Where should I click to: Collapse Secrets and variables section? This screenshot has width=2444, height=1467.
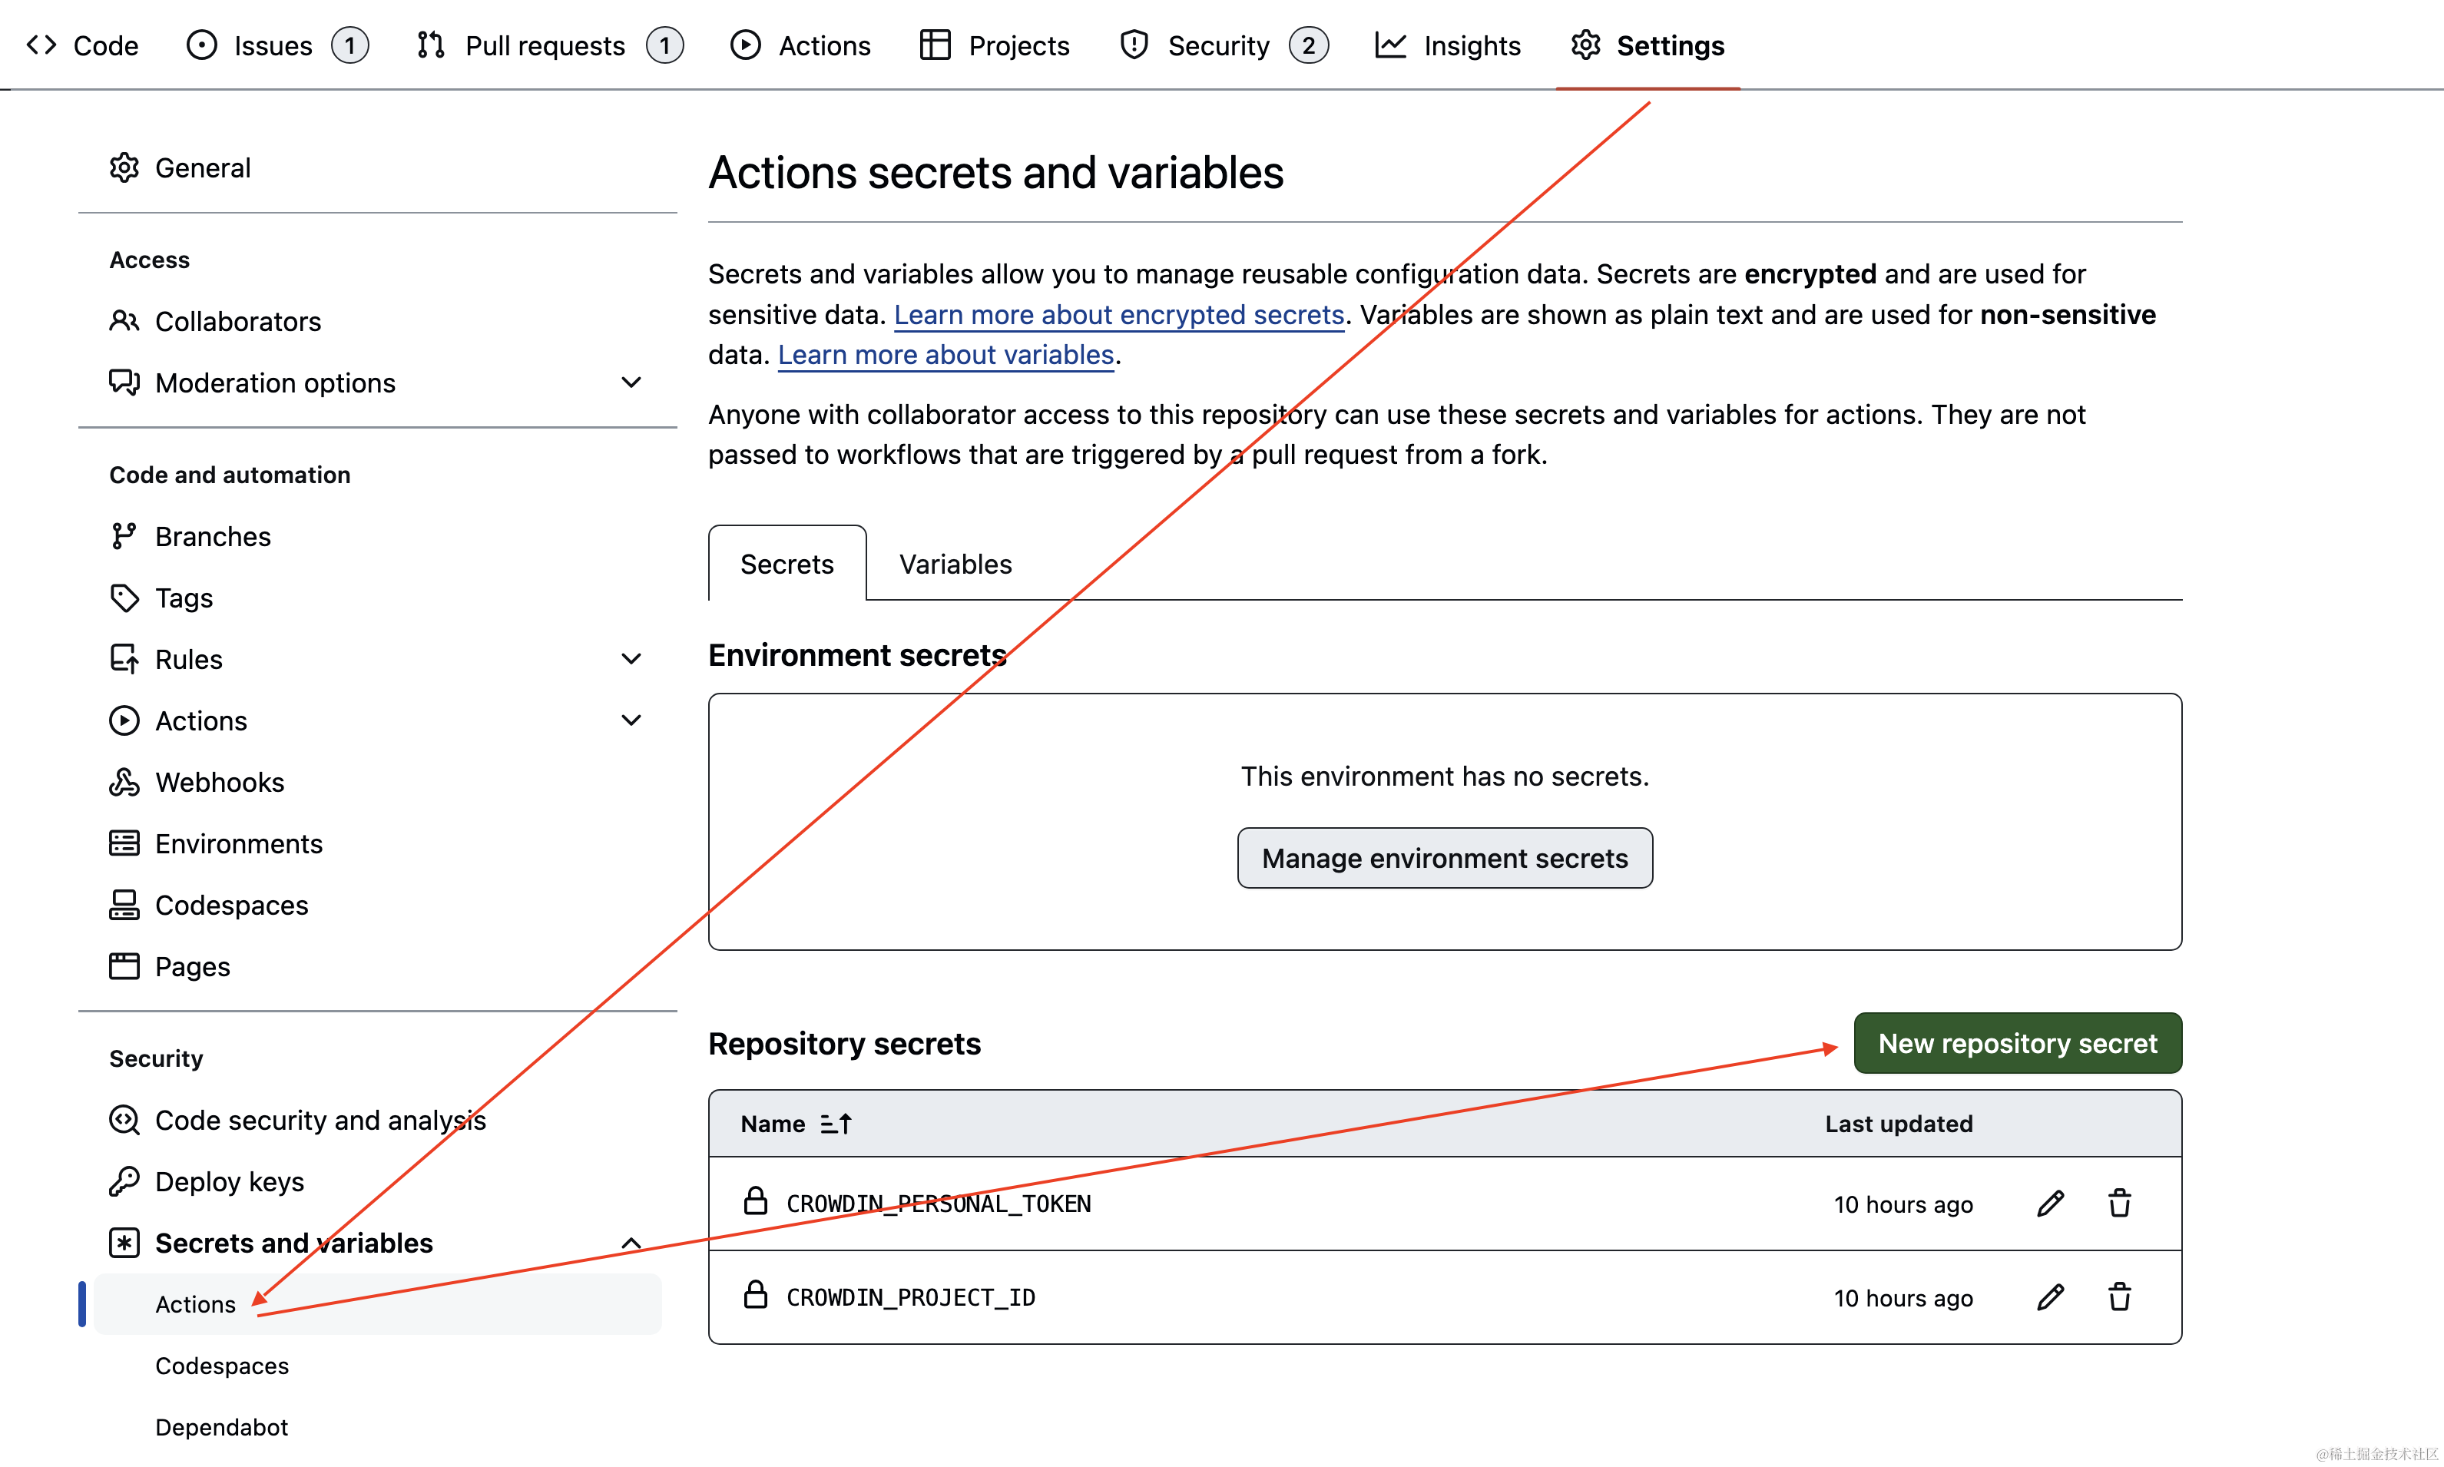coord(631,1243)
